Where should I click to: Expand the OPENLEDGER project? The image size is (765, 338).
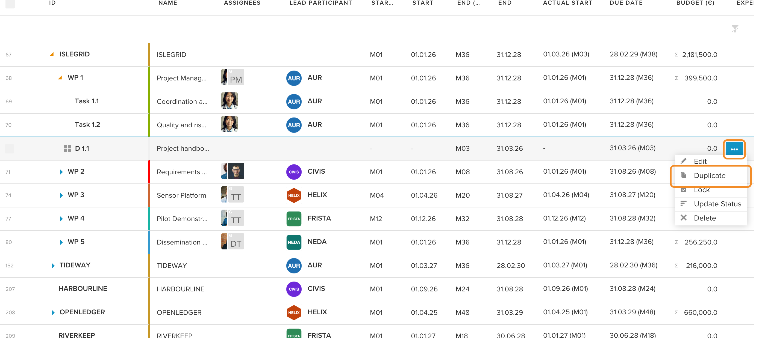(x=53, y=312)
